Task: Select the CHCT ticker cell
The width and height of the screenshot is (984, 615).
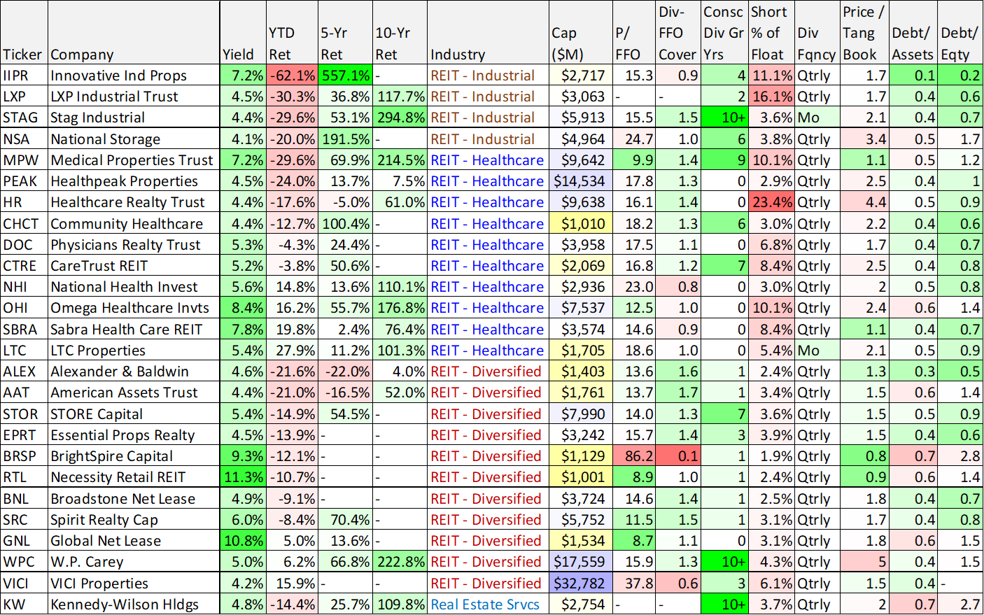Action: pos(24,224)
